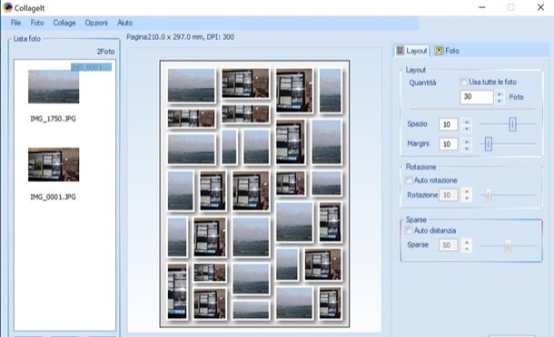Click the Margini slider handle
The image size is (554, 337).
[489, 144]
